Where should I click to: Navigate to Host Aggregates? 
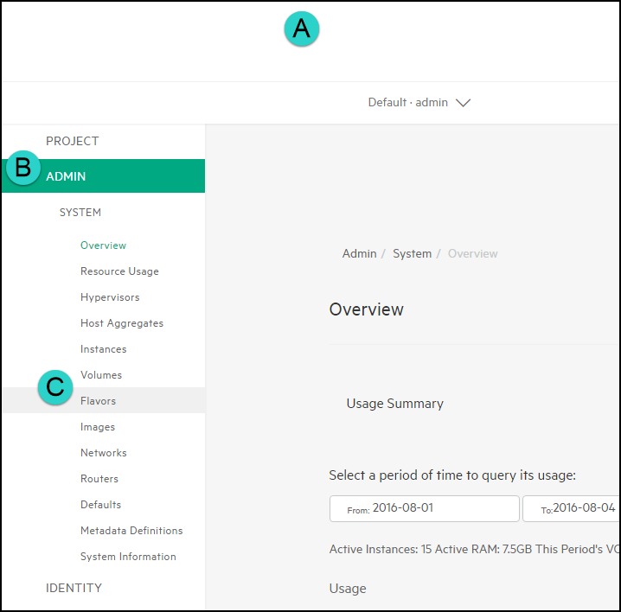coord(122,323)
